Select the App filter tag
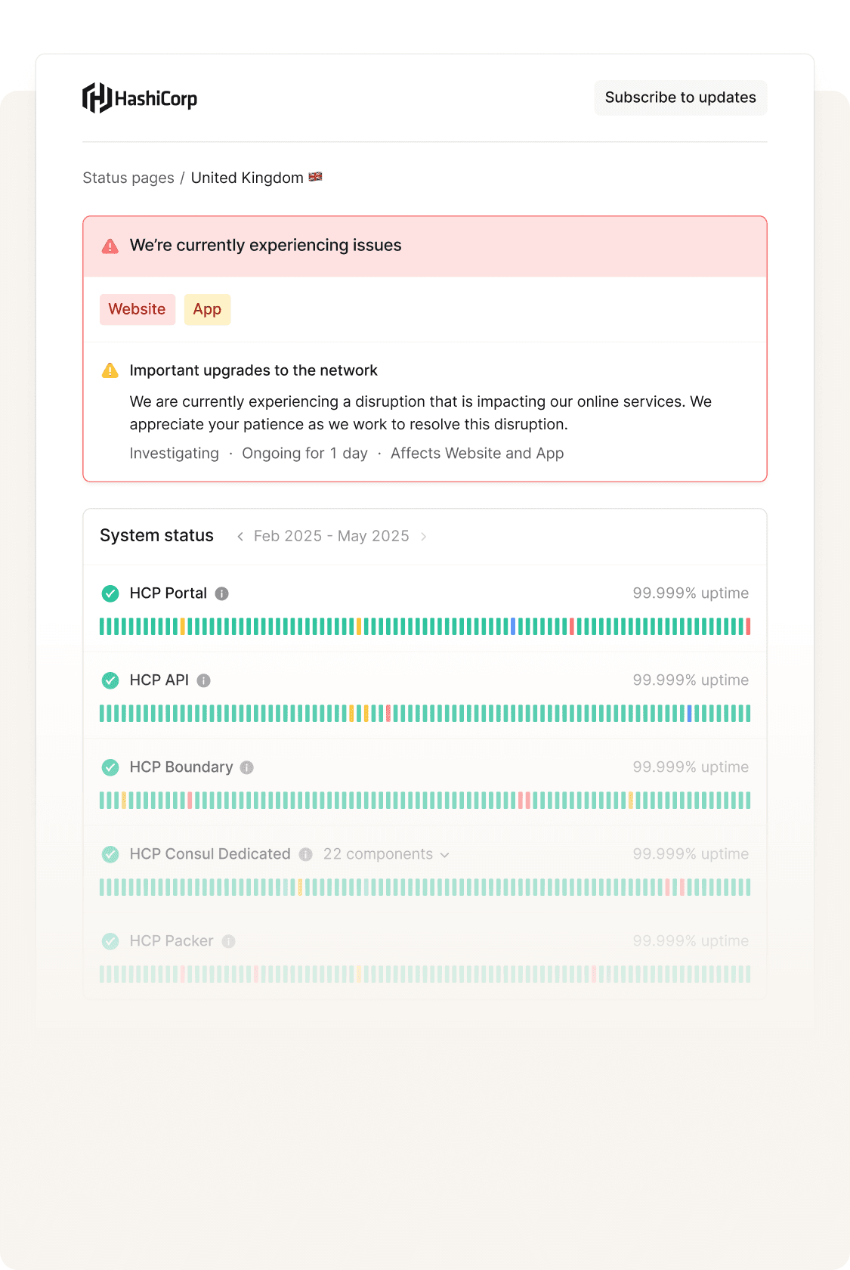The height and width of the screenshot is (1270, 850). (x=207, y=309)
